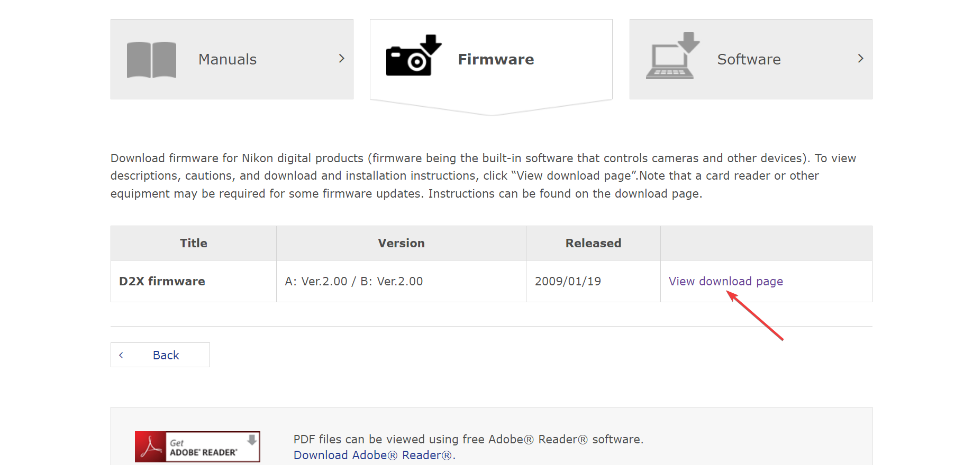
Task: Open the Manuals tab label
Action: point(228,59)
